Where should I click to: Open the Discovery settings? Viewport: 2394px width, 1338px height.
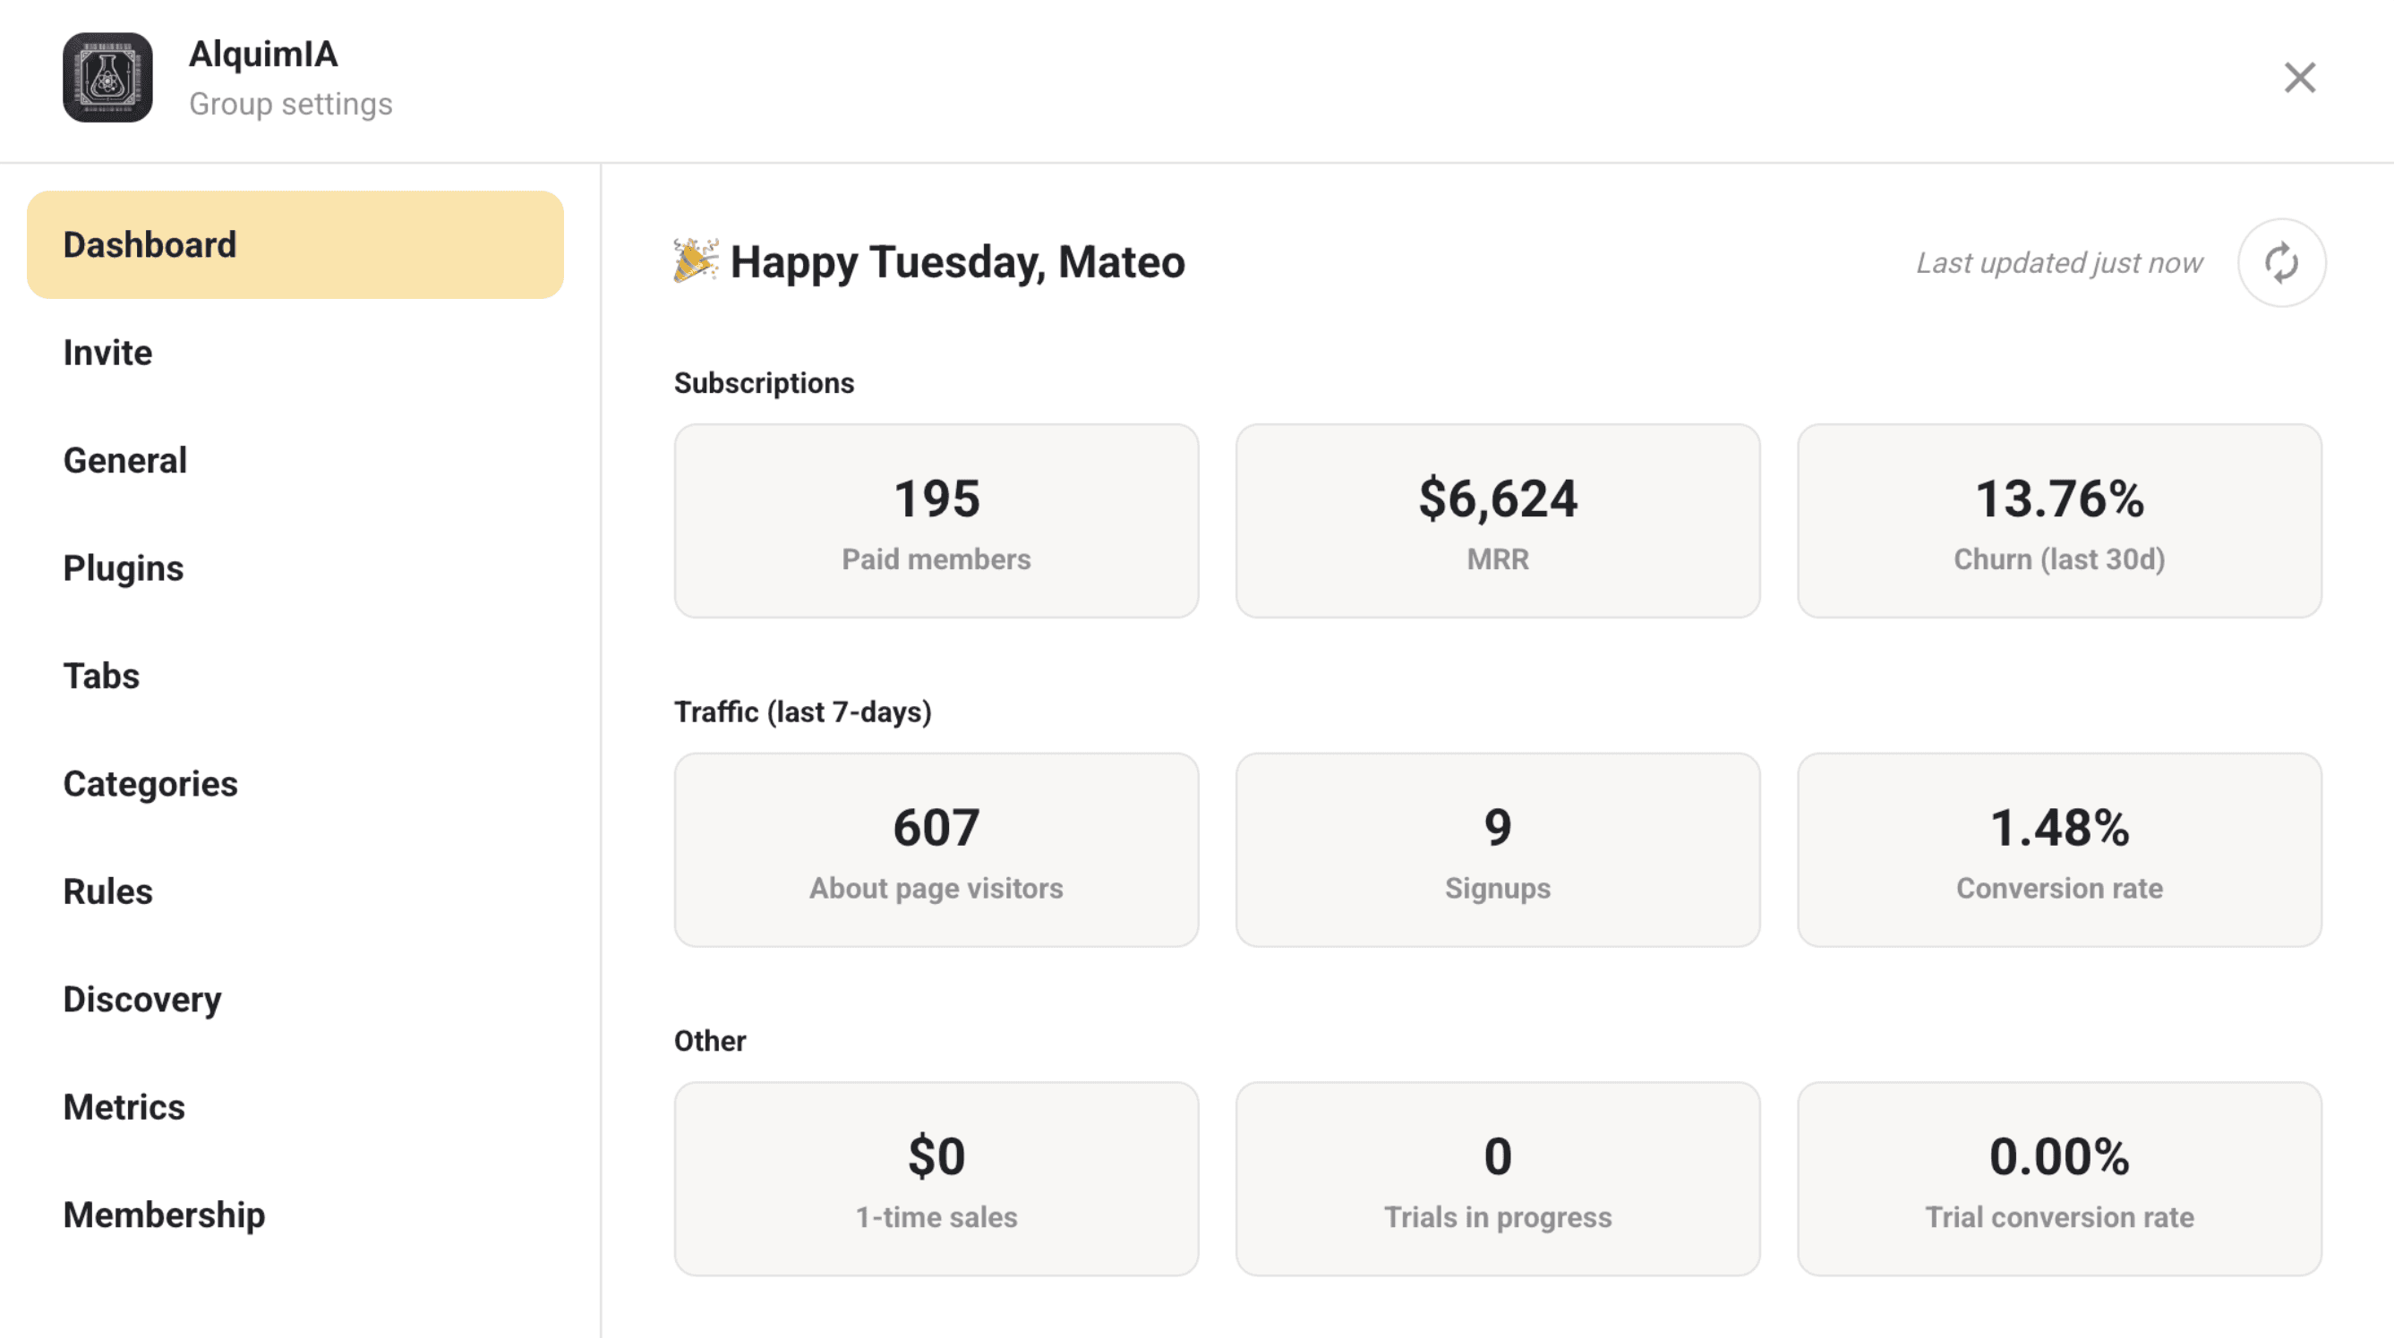coord(142,1000)
